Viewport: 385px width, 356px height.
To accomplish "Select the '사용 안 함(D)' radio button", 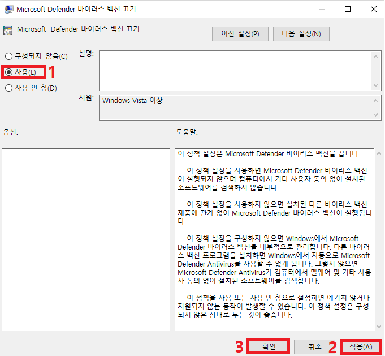I will pyautogui.click(x=31, y=88).
